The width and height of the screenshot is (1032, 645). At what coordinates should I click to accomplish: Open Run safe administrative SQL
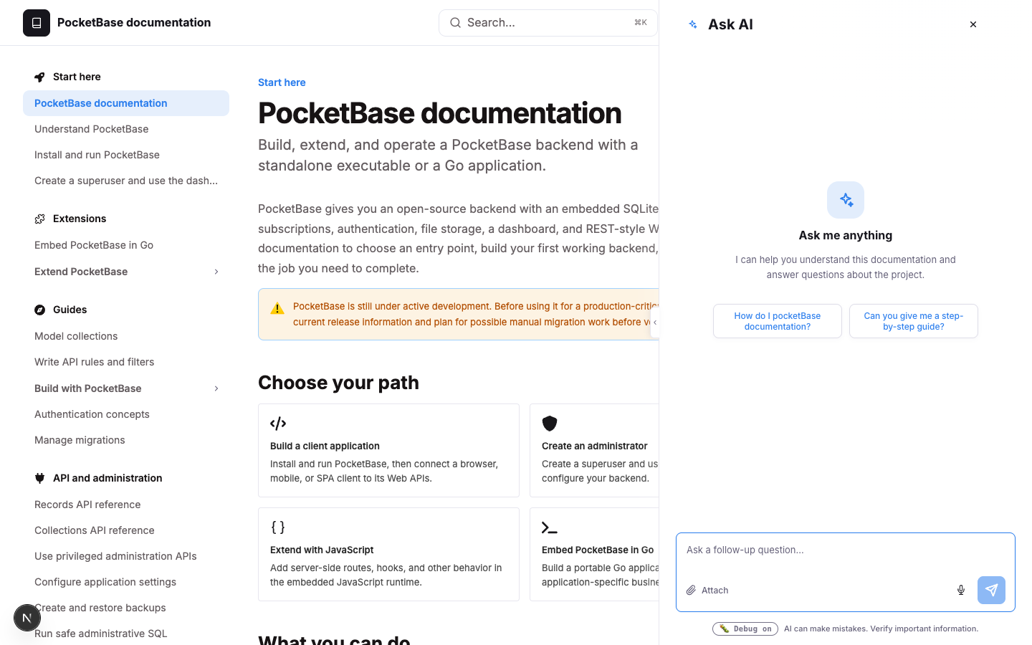point(126,634)
